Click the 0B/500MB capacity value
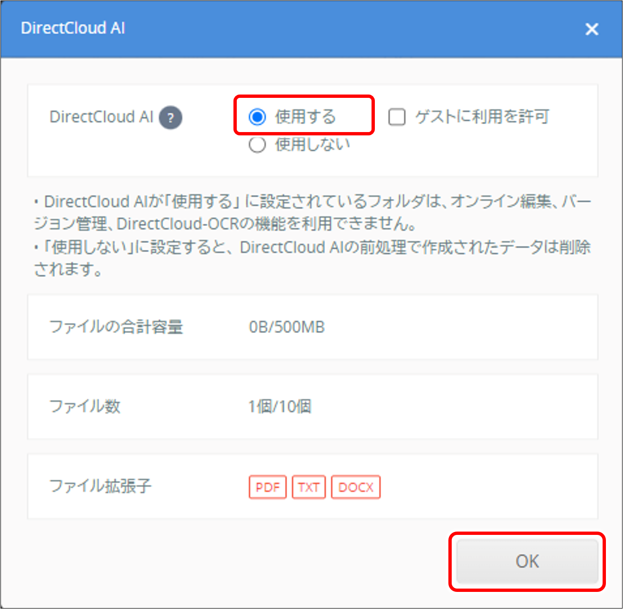623x609 pixels. [x=287, y=327]
